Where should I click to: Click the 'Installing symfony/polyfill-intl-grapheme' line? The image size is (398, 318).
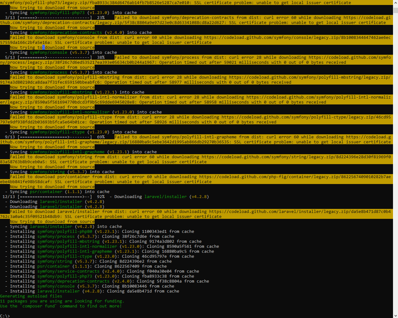110,251
